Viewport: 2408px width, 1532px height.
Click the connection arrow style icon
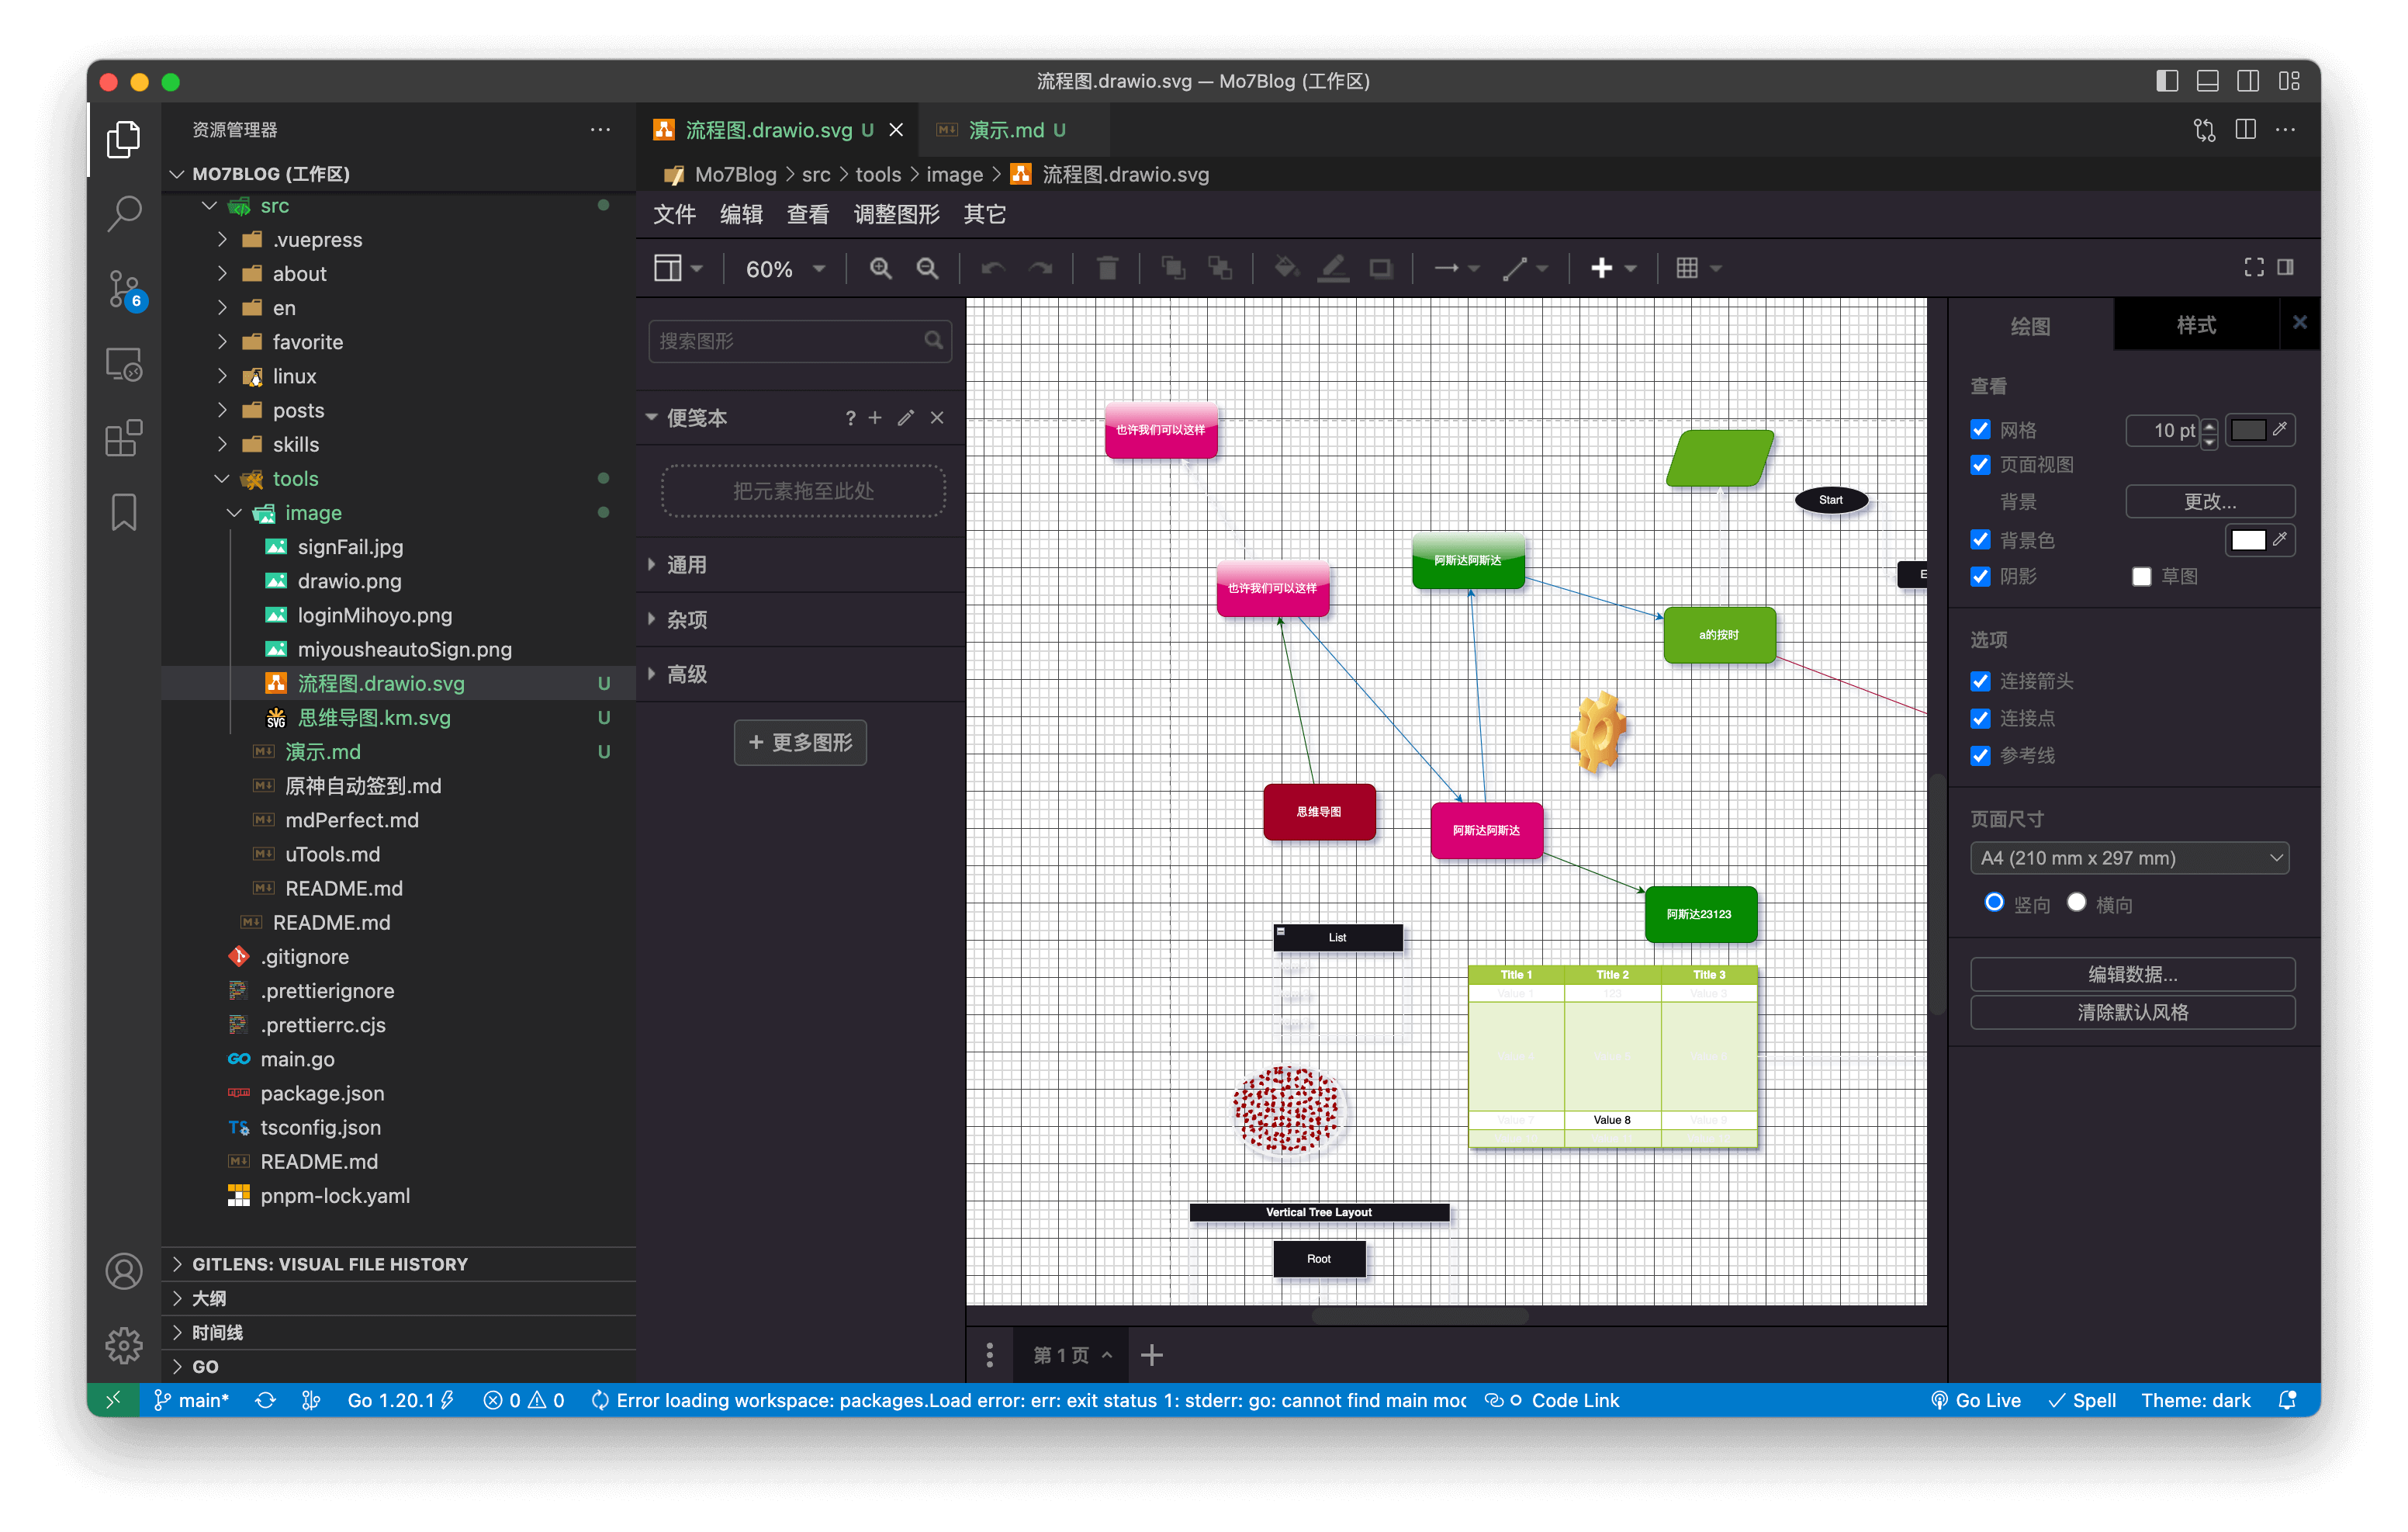[x=1448, y=267]
